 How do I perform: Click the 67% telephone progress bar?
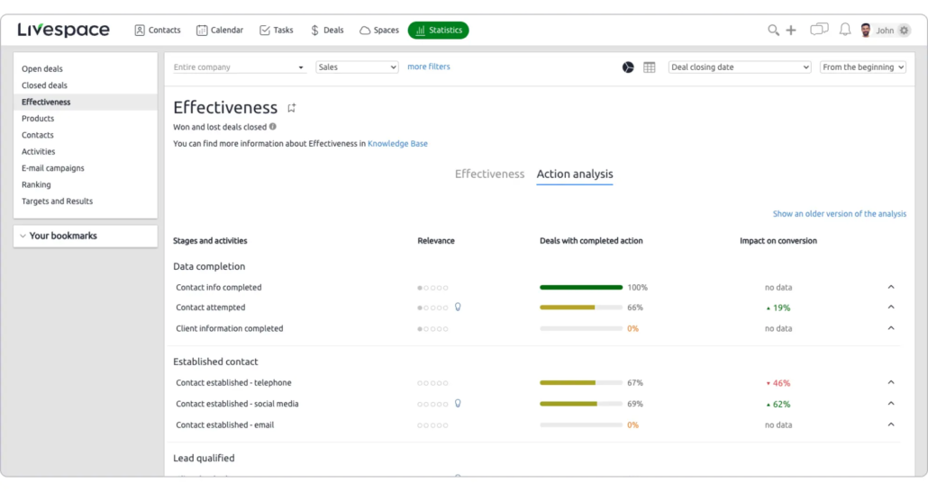[x=580, y=383]
